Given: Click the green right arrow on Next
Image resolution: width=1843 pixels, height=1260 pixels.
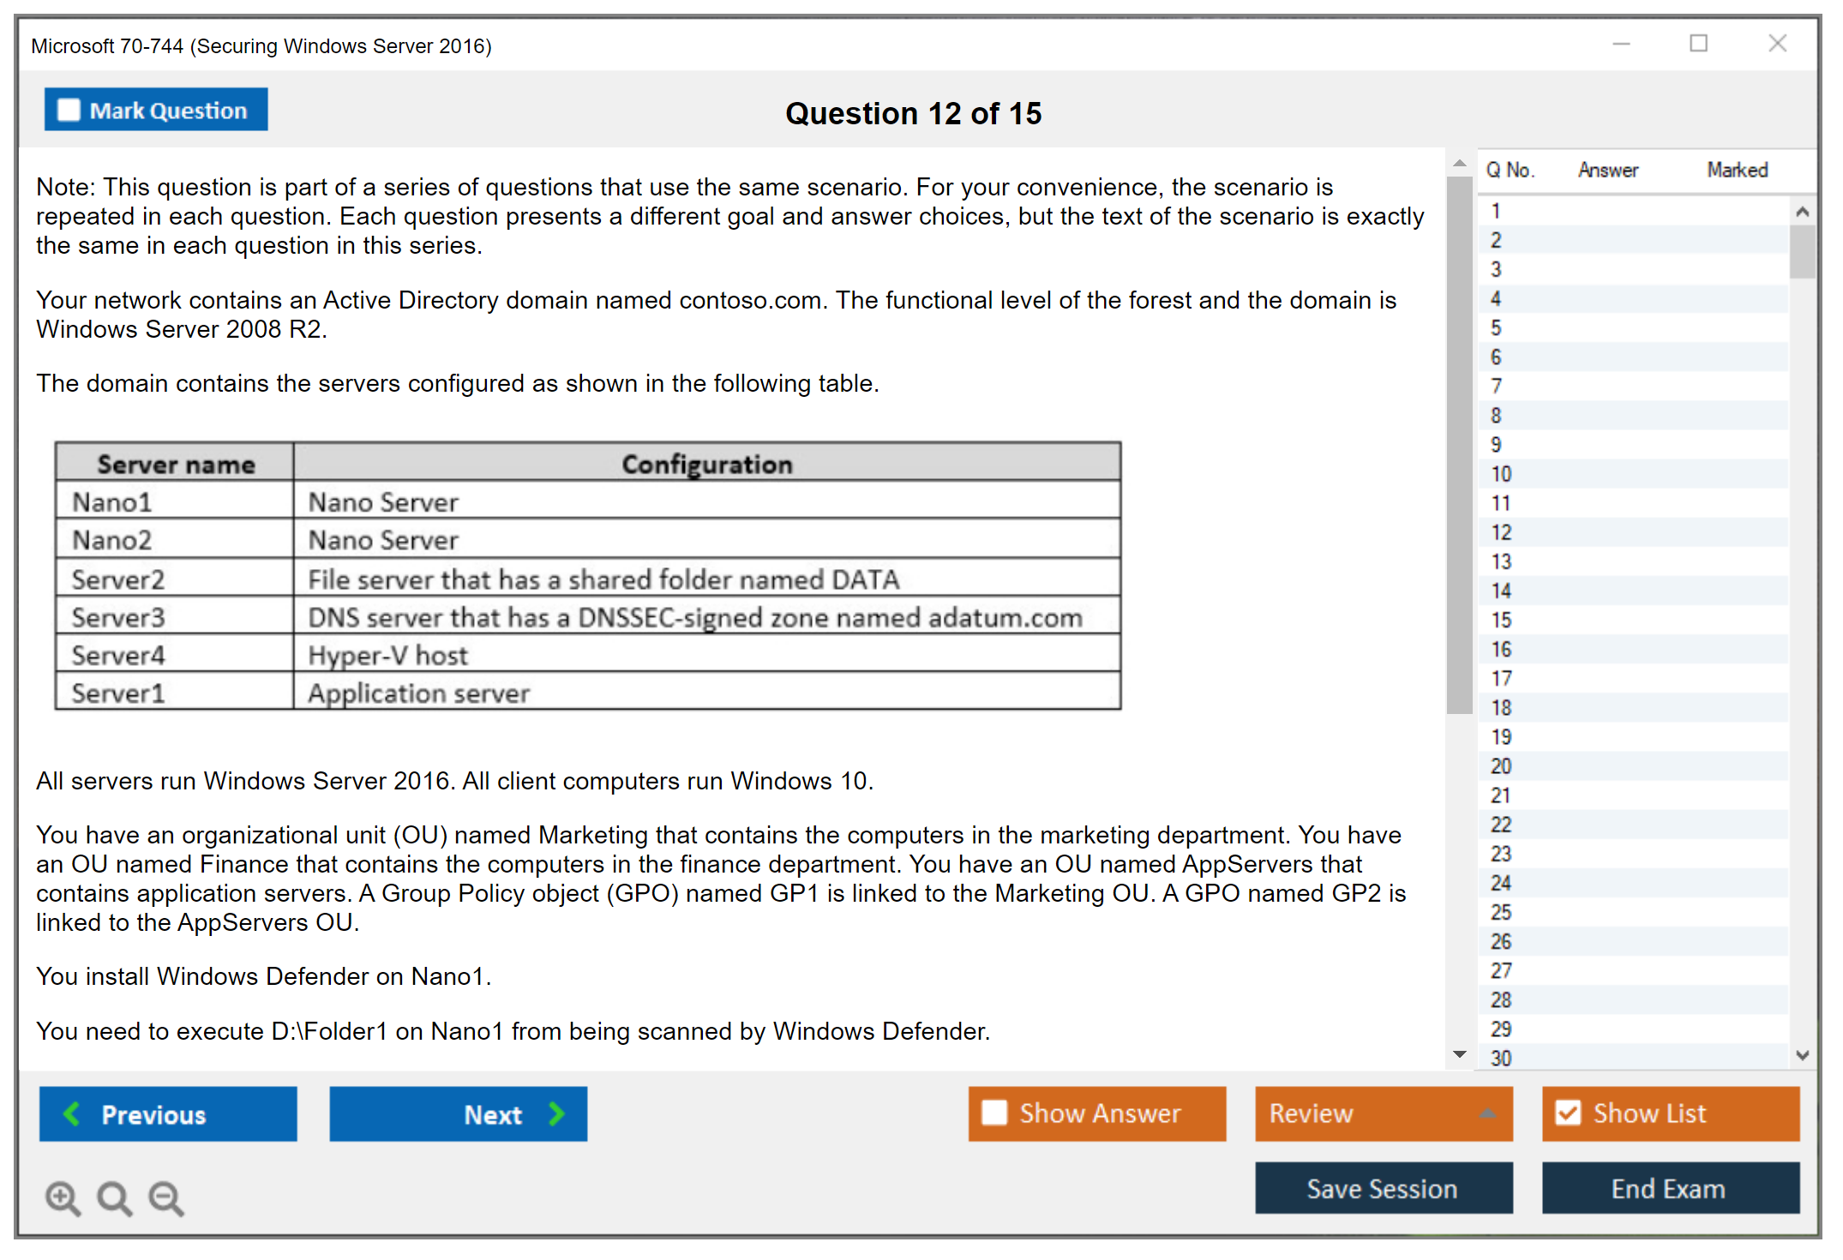Looking at the screenshot, I should [556, 1113].
